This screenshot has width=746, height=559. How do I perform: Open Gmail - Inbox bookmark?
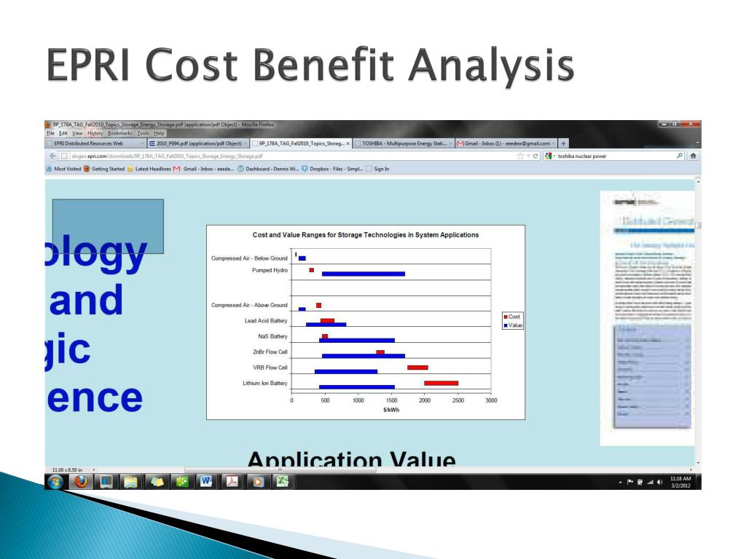204,169
